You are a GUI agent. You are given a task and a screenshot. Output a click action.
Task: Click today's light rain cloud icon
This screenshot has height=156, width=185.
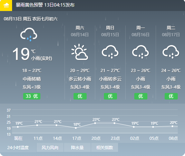pos(29,34)
